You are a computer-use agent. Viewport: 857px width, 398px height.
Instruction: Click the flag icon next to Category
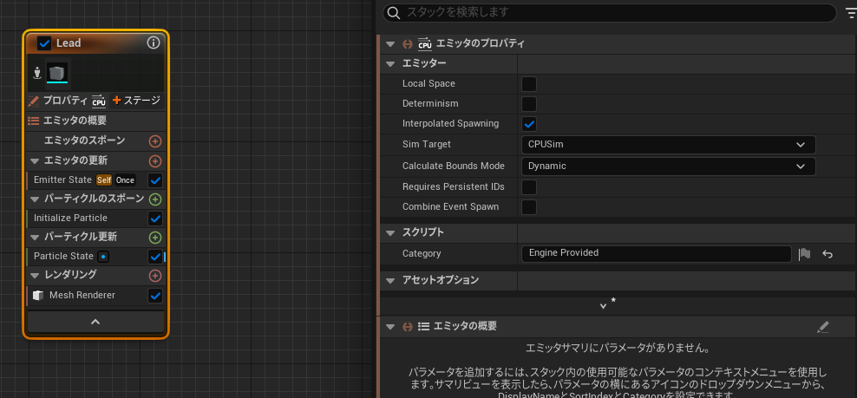pos(804,254)
